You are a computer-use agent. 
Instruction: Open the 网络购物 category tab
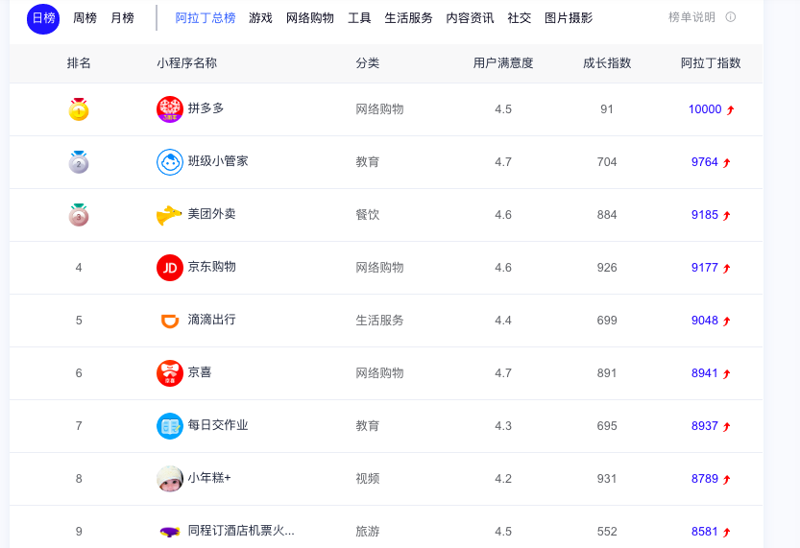click(x=310, y=18)
